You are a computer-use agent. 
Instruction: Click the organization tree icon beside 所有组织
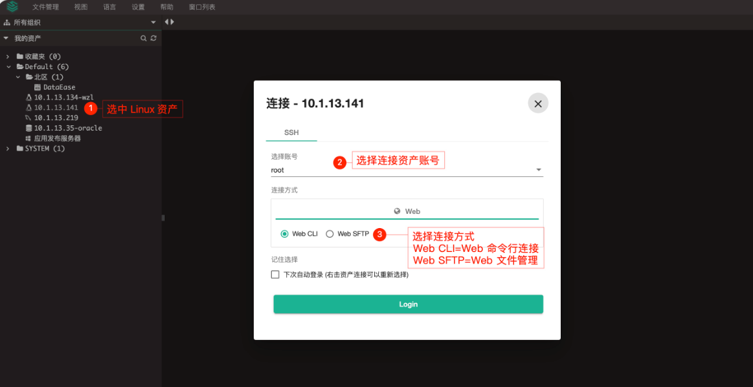tap(7, 22)
